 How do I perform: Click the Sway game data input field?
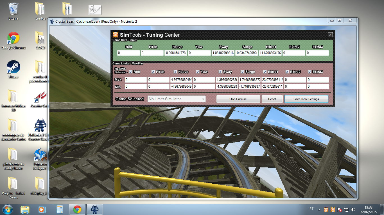pyautogui.click(x=223, y=53)
